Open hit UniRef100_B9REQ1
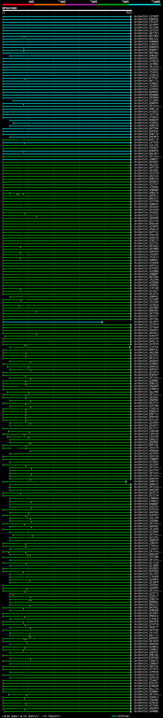Viewport: 163px width, 718px height. 146,20
